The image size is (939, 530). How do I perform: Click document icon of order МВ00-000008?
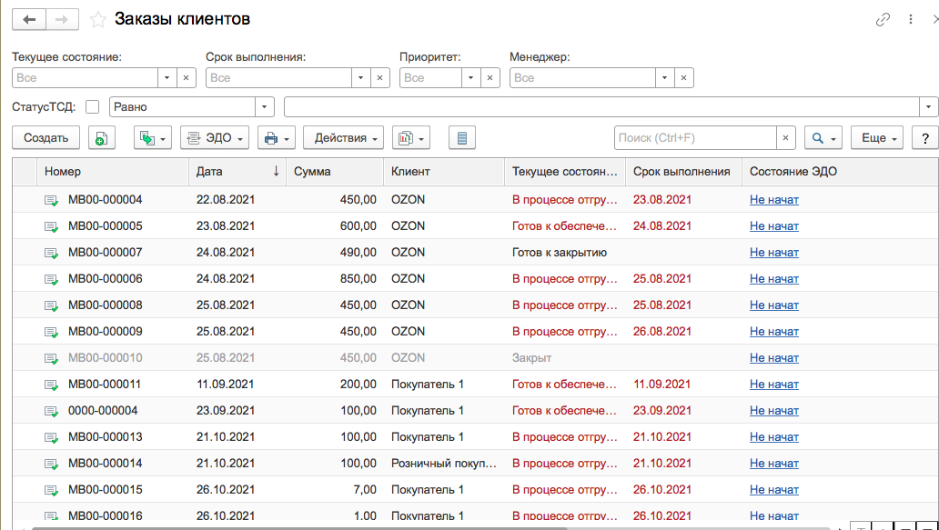[x=52, y=305]
